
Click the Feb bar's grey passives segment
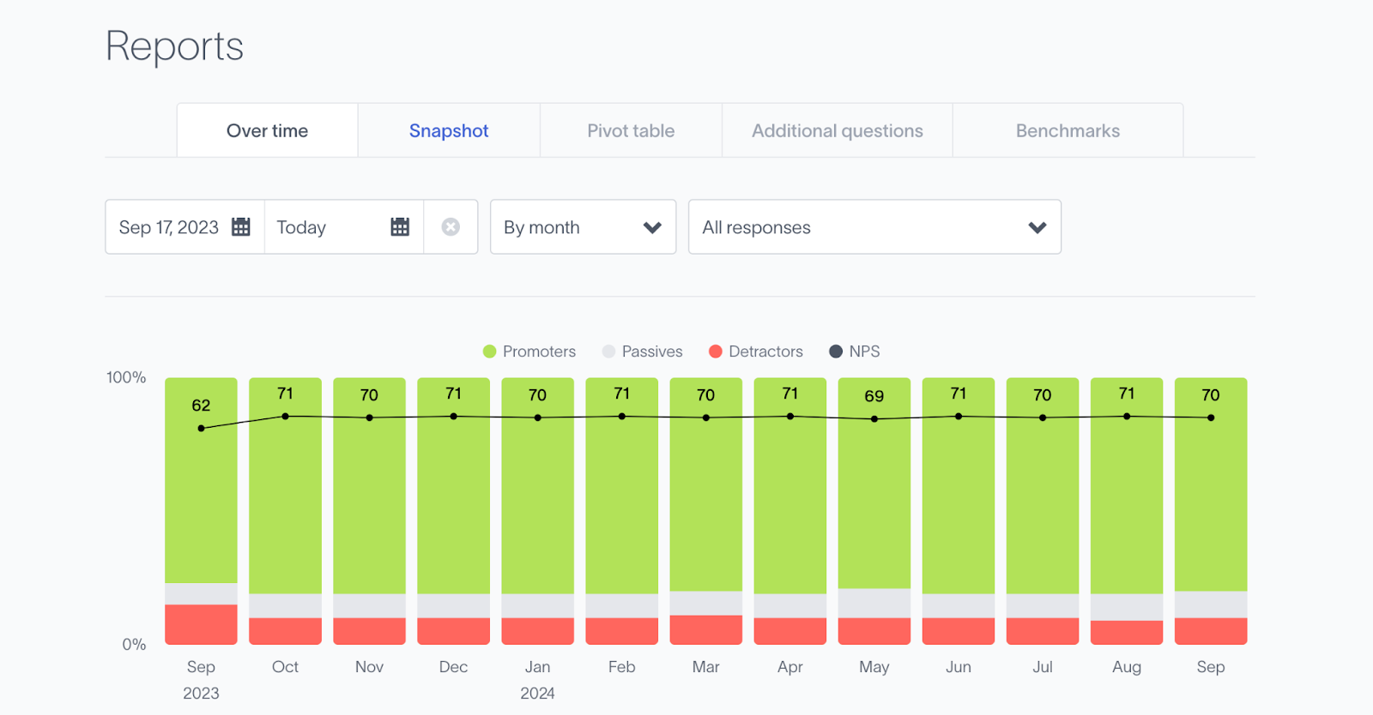pyautogui.click(x=622, y=606)
